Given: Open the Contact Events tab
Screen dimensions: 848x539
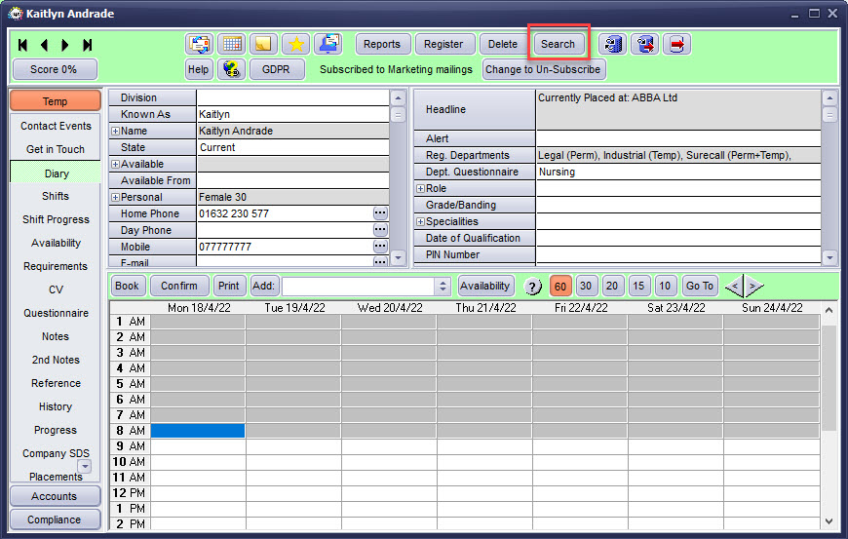Looking at the screenshot, I should tap(56, 126).
